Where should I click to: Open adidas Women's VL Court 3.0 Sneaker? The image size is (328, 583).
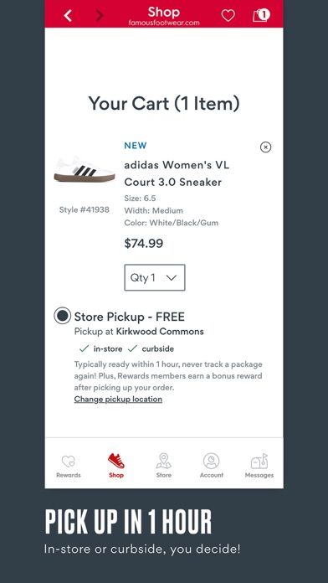pyautogui.click(x=177, y=173)
